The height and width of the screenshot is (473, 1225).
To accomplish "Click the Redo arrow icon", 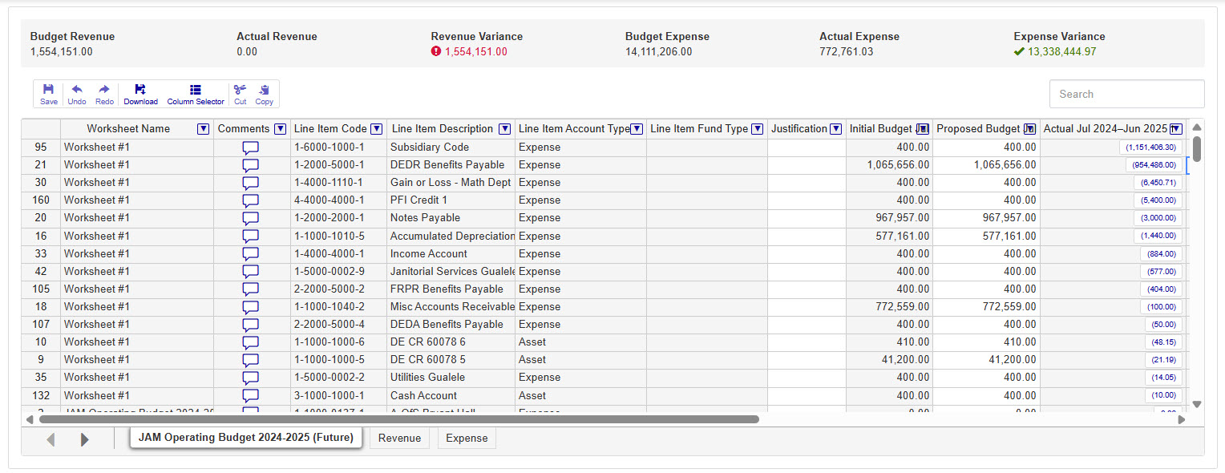I will pos(104,94).
